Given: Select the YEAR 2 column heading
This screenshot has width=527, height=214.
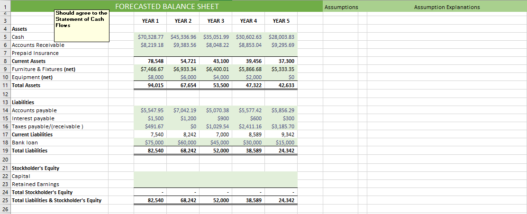Looking at the screenshot, I should point(183,21).
